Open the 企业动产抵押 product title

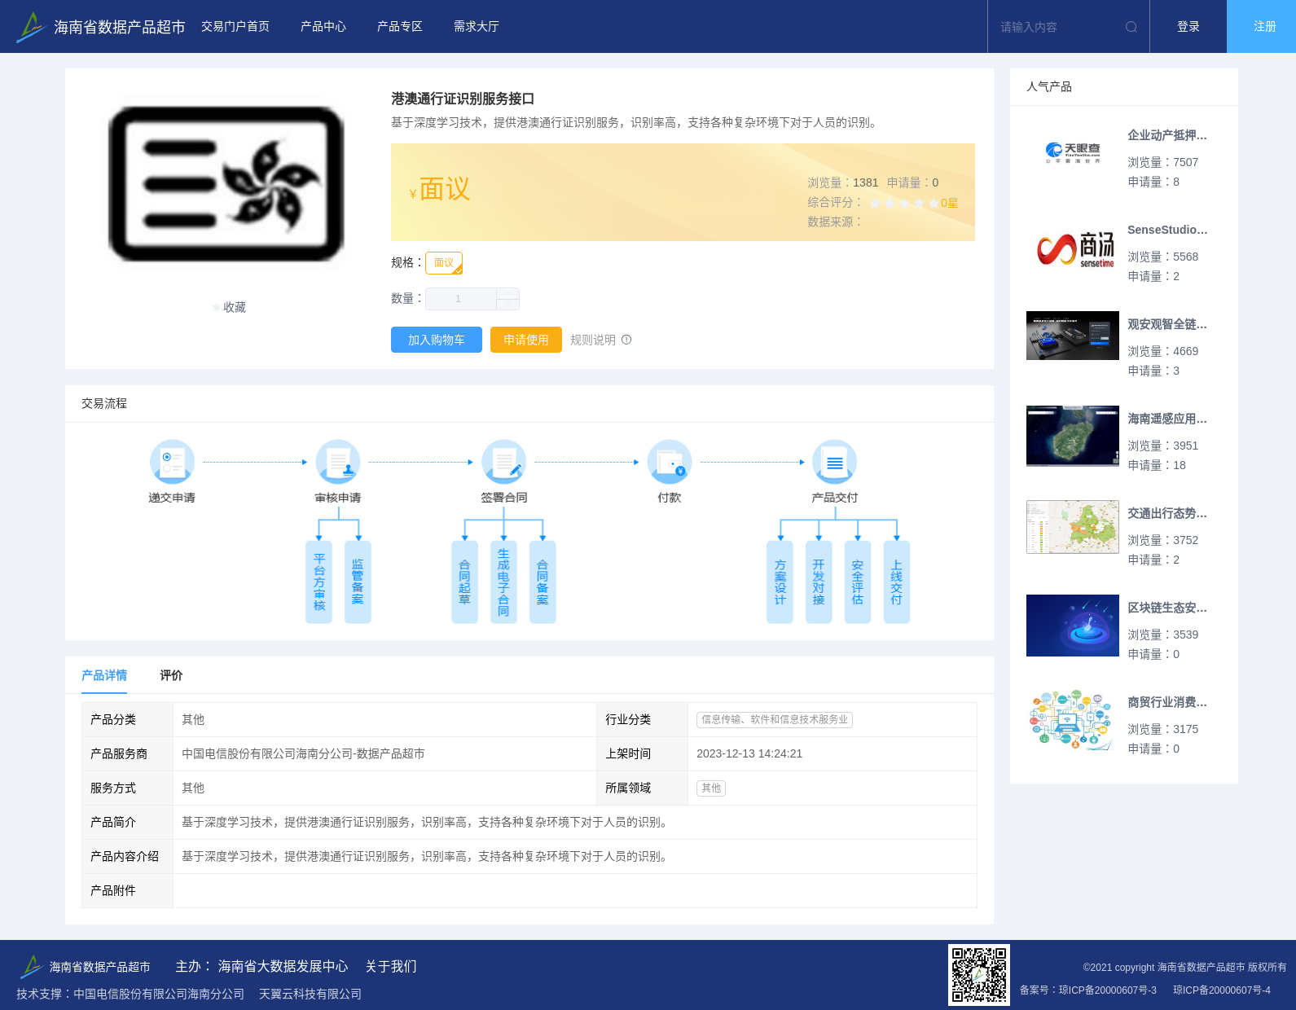pyautogui.click(x=1167, y=135)
